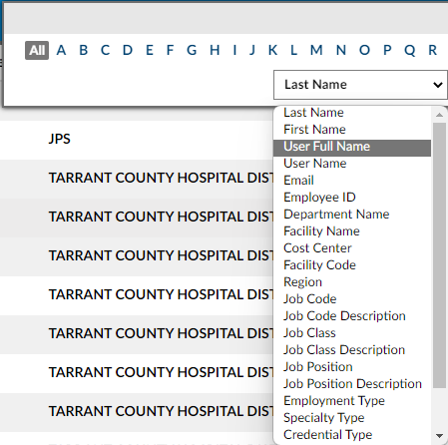This screenshot has height=445, width=448.
Task: Click the dropdown list scroll-up arrow
Action: point(439,115)
